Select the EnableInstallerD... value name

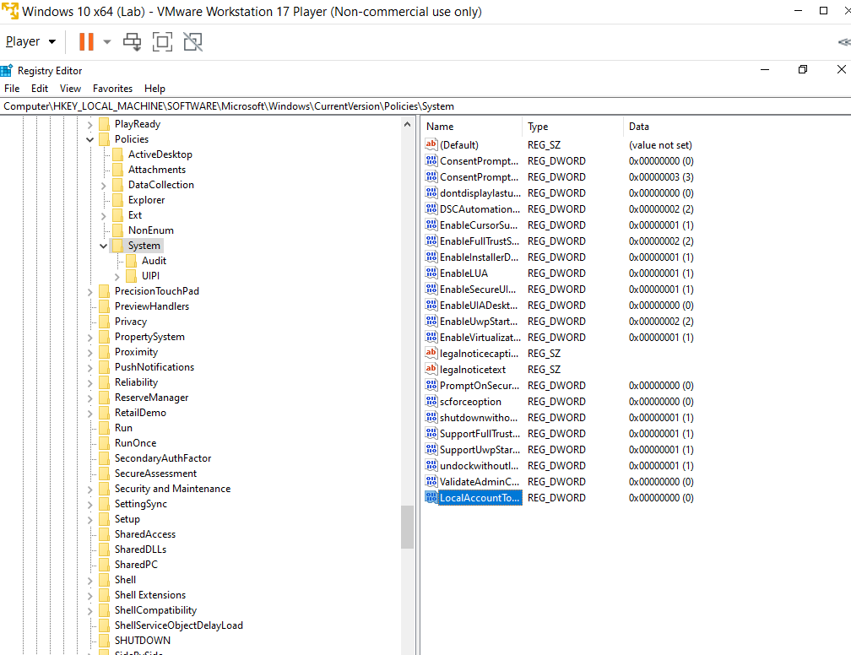pyautogui.click(x=480, y=257)
